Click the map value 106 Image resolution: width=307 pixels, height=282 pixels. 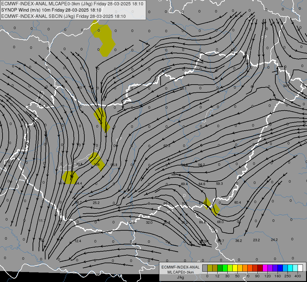[97, 164]
